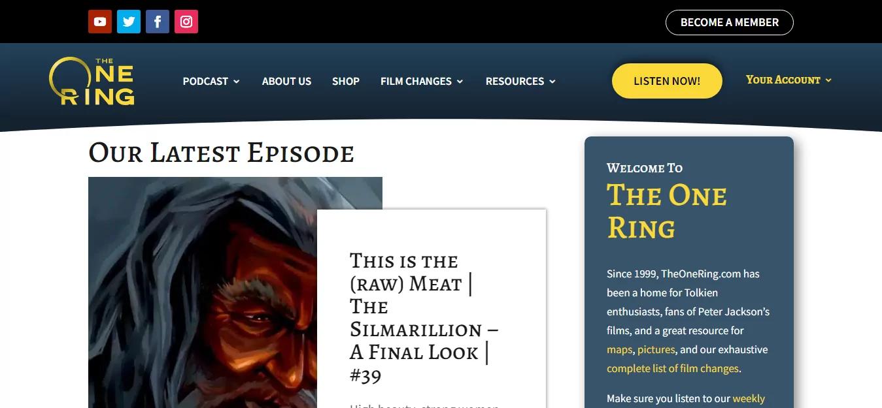882x408 pixels.
Task: Open the Podcast menu
Action: (211, 81)
